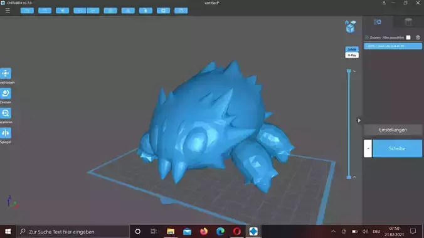Open Cortana from the taskbar
Viewport: 424px width, 238px height.
pyautogui.click(x=137, y=232)
